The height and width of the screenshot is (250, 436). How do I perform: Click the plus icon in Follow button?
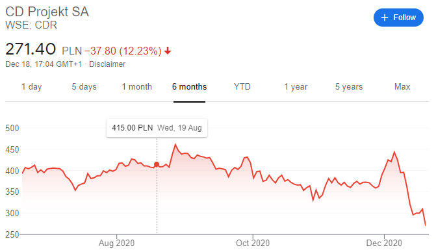(x=385, y=18)
